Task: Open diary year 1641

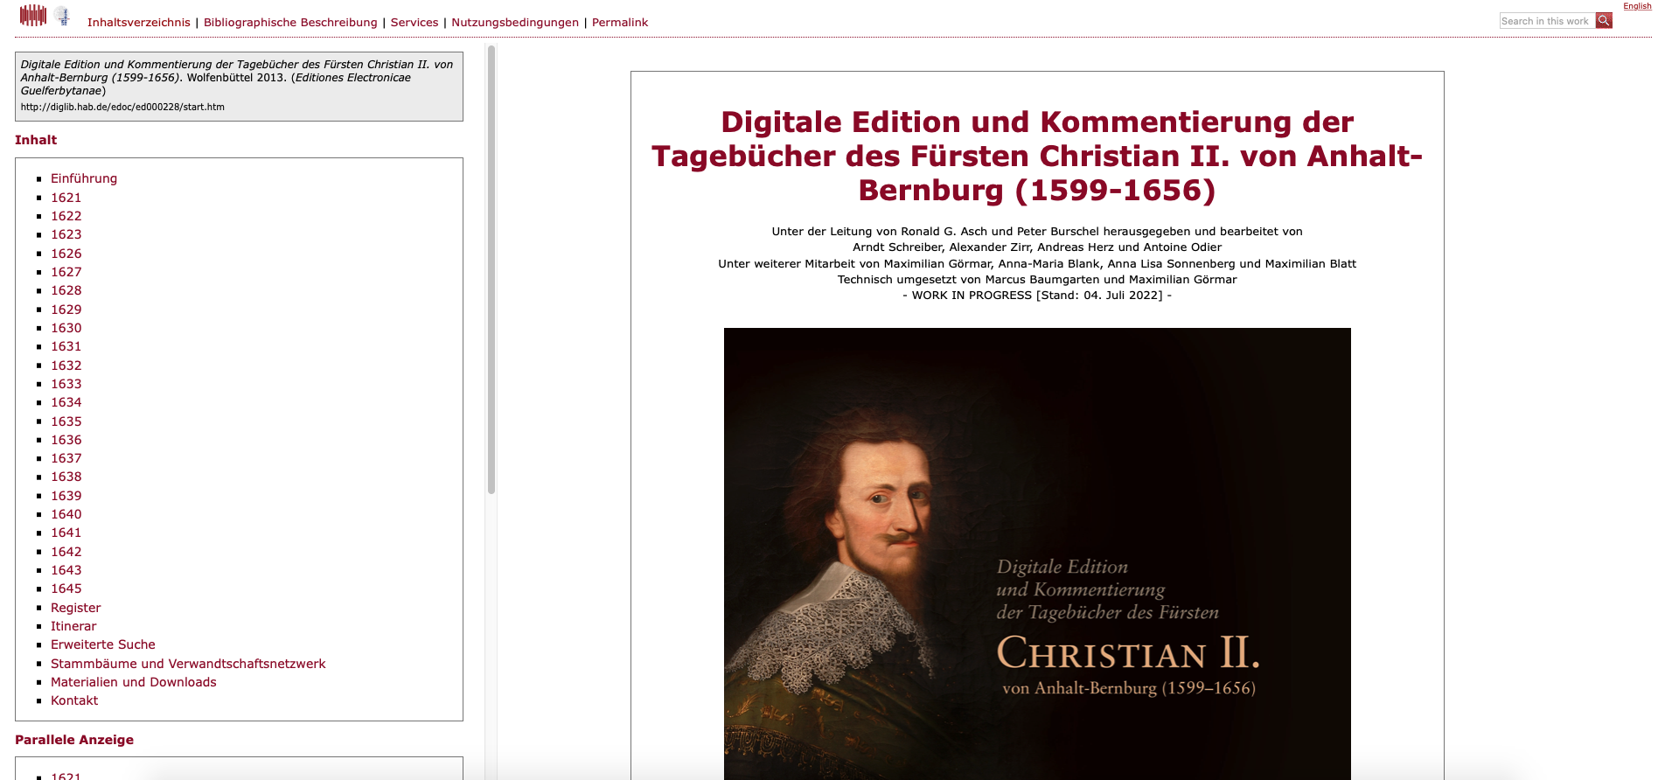Action: [66, 533]
